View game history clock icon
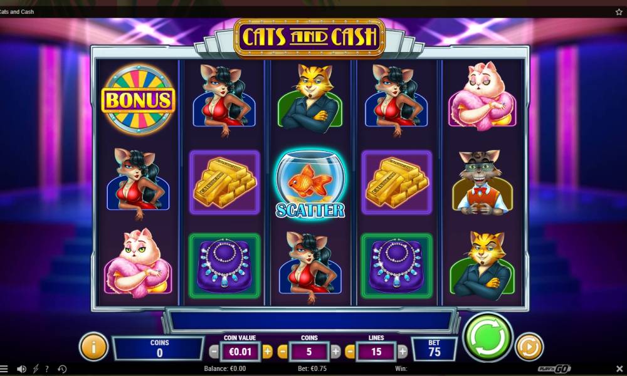This screenshot has width=627, height=376. [62, 369]
